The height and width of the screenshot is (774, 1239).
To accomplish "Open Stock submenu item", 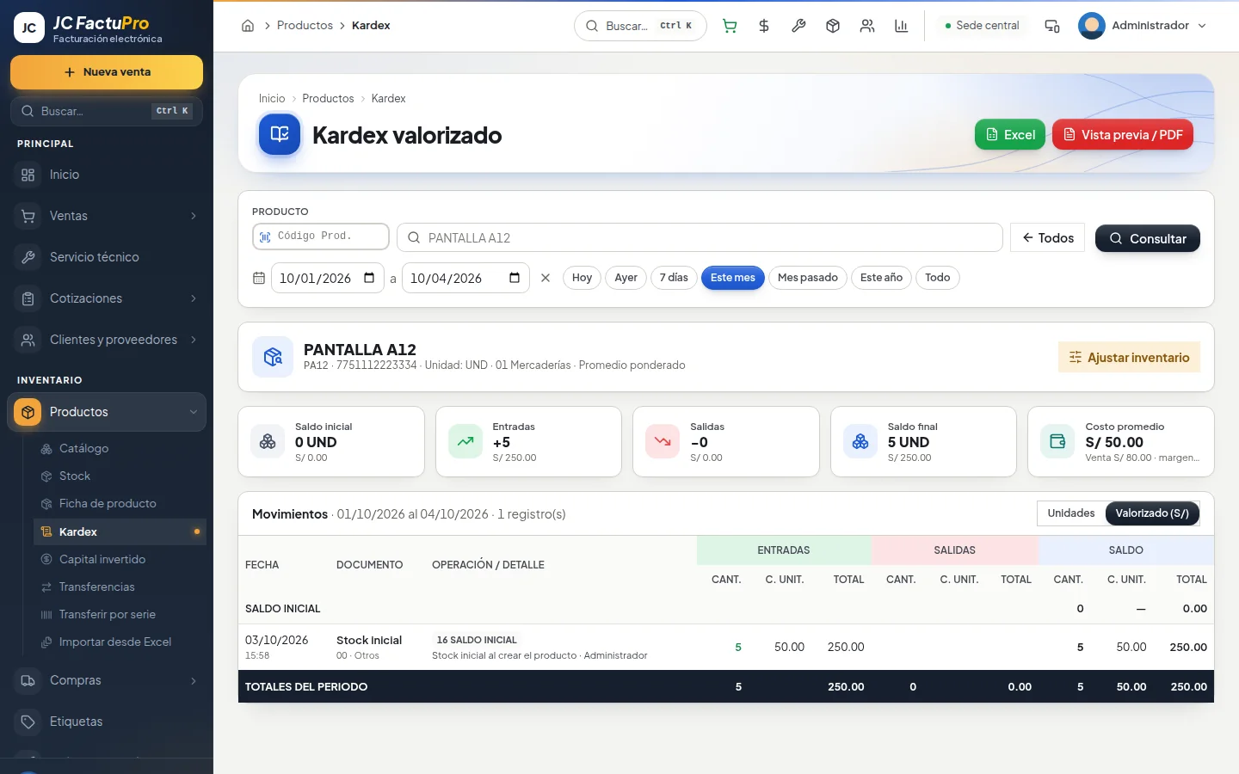I will click(120, 476).
